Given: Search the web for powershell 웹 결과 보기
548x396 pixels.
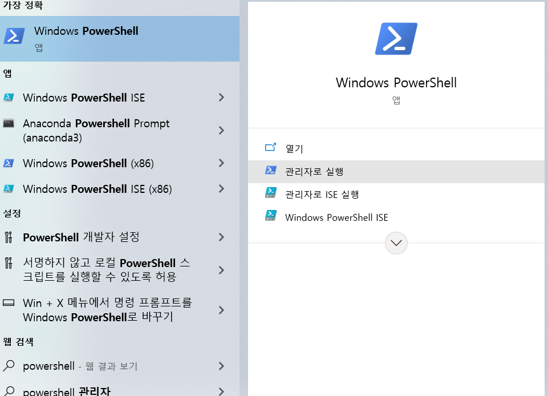Looking at the screenshot, I should pyautogui.click(x=120, y=366).
